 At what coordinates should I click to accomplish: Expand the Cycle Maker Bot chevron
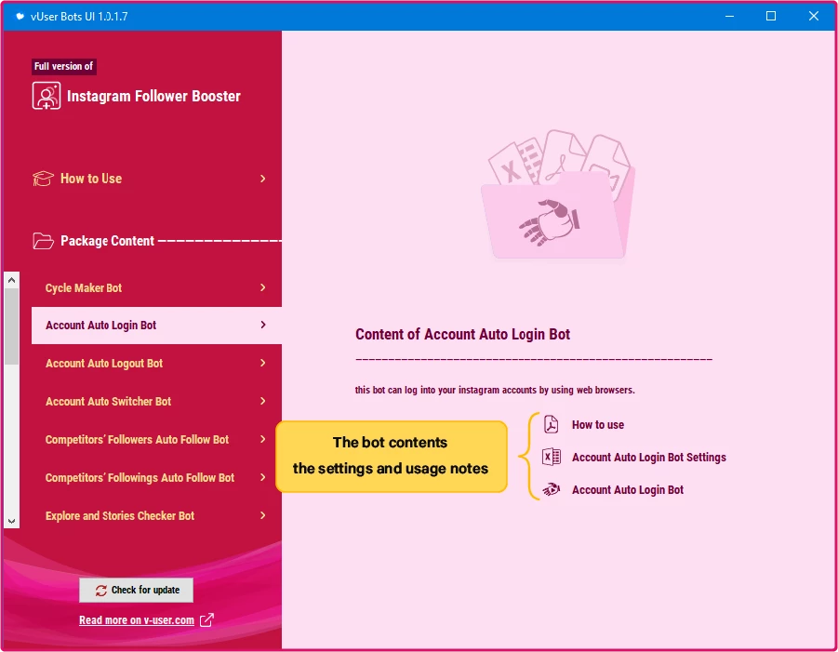pos(262,287)
